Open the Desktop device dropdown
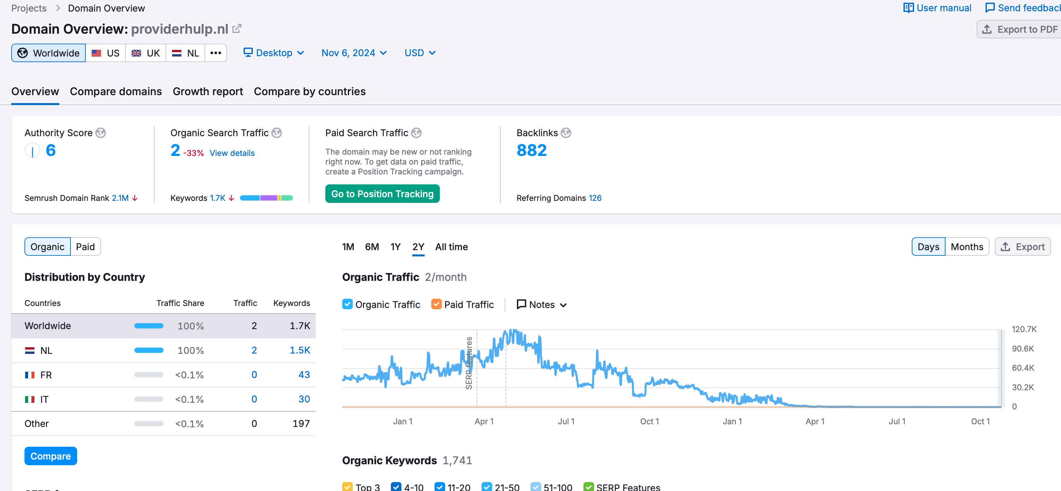 tap(274, 53)
